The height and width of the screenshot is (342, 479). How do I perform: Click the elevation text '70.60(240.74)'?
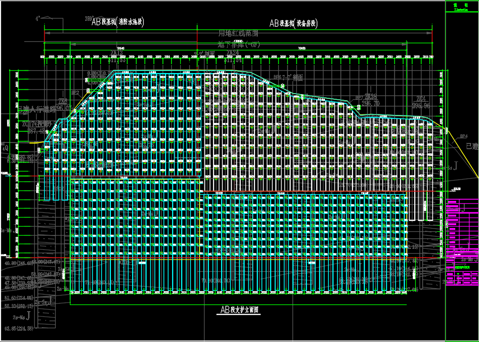215,281
